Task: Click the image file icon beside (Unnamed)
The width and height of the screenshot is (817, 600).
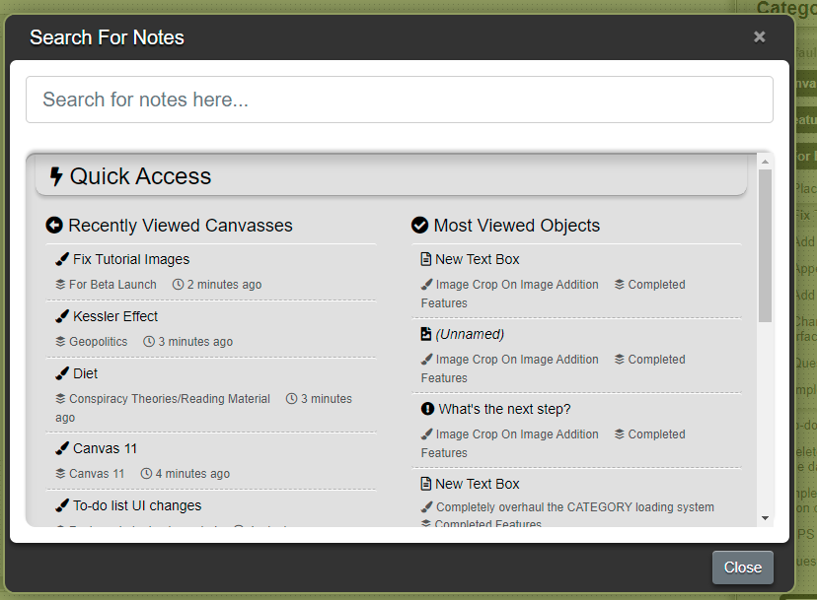Action: [426, 334]
